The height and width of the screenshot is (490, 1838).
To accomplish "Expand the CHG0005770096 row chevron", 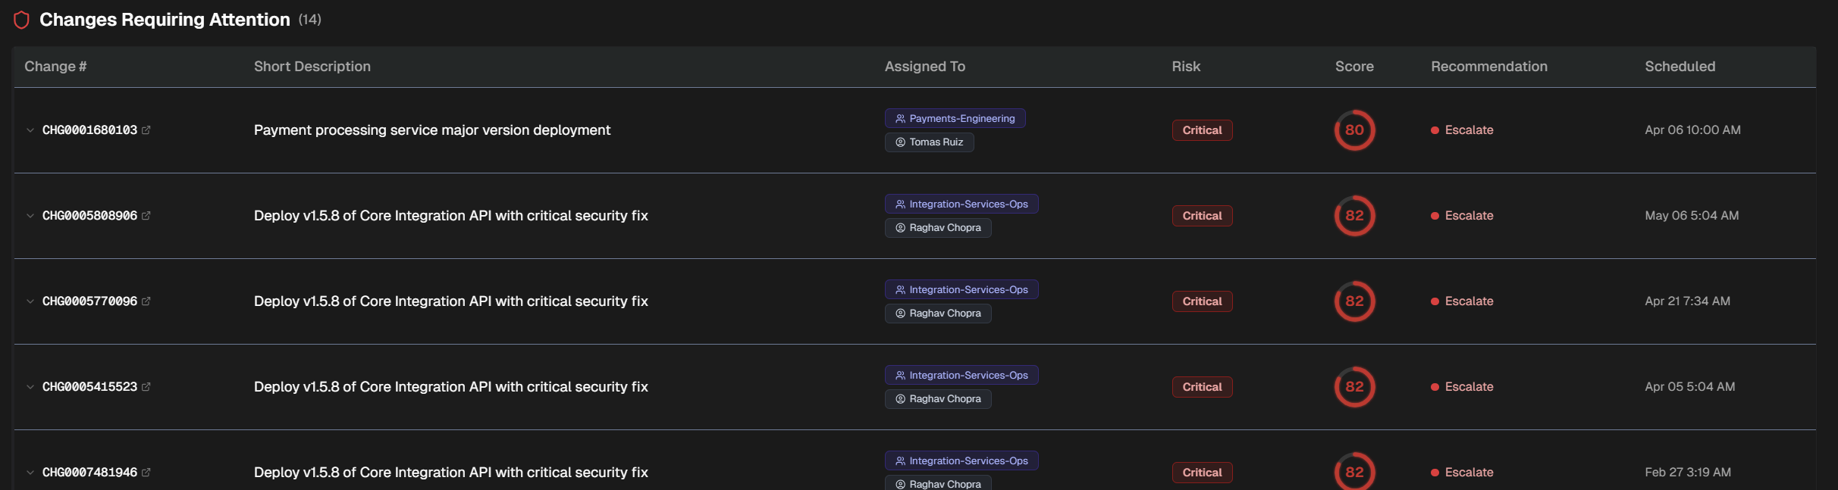I will [30, 301].
